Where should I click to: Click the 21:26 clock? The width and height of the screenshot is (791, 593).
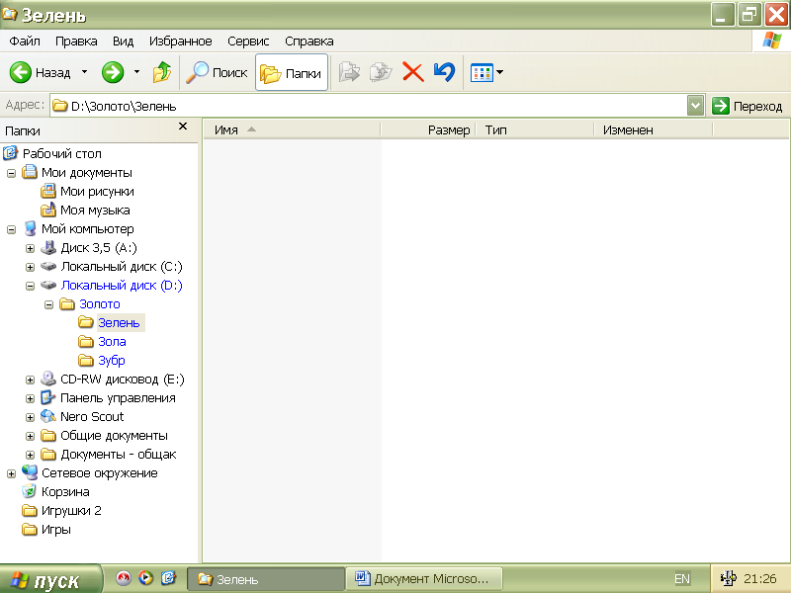pyautogui.click(x=759, y=579)
